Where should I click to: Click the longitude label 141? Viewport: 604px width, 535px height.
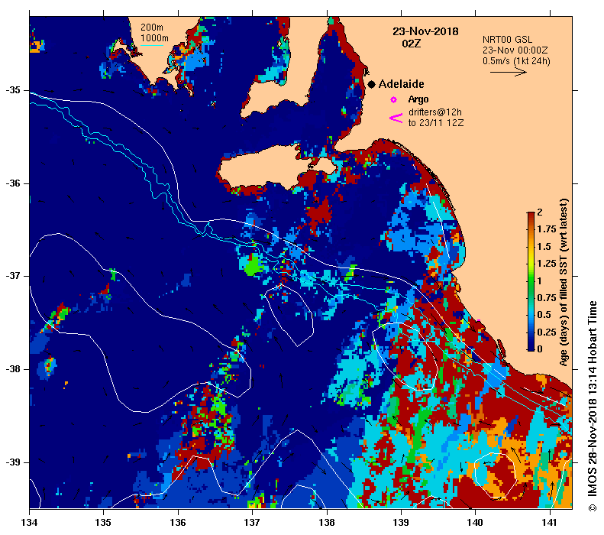549,522
